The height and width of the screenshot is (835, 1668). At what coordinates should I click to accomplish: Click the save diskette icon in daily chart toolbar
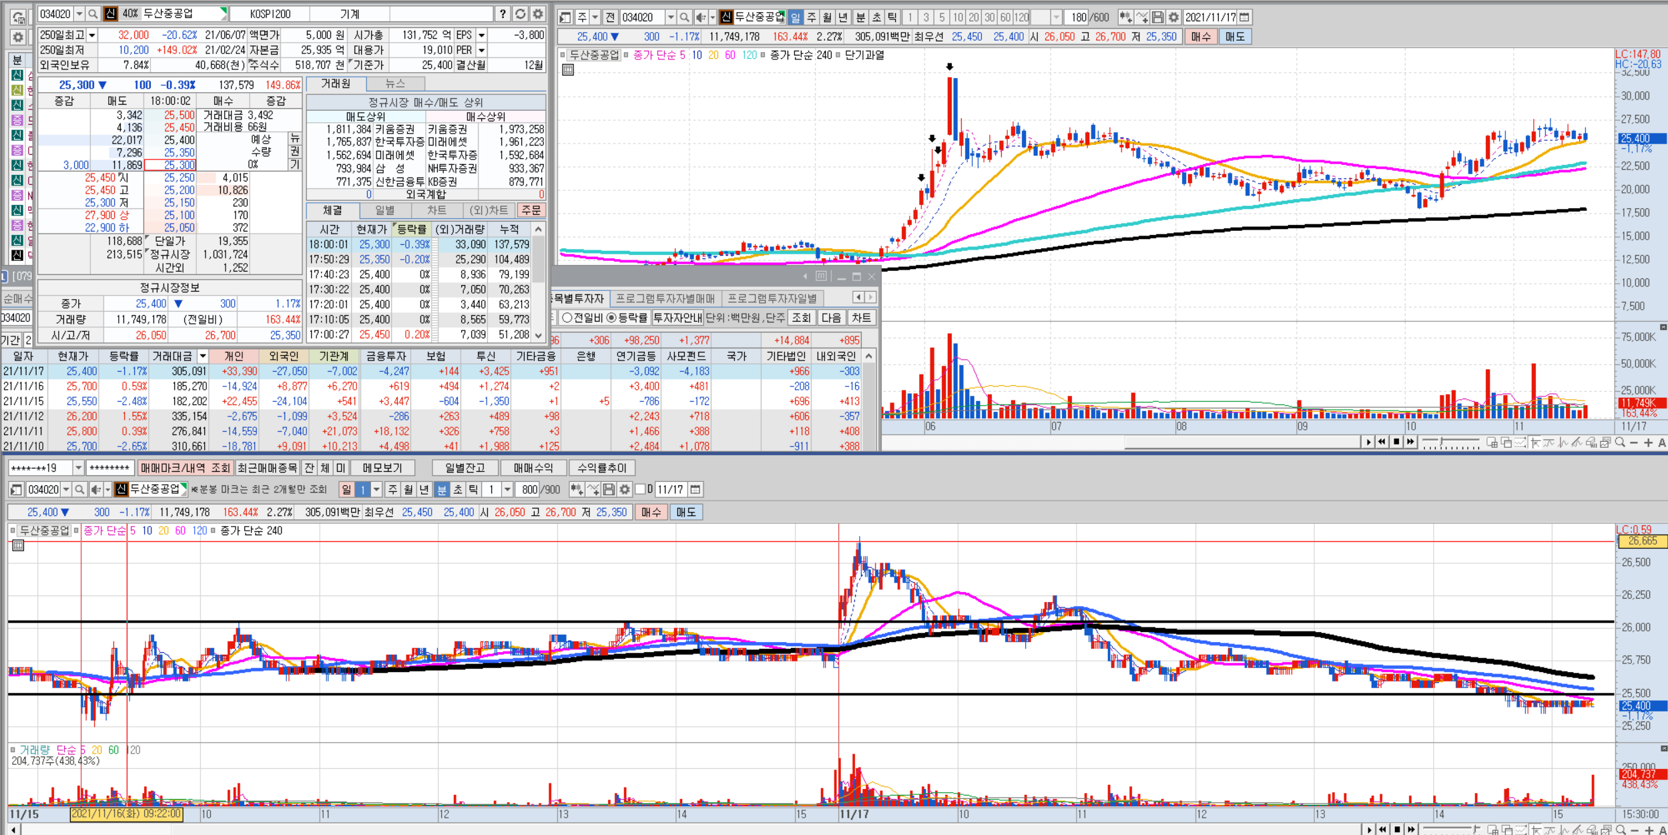[1158, 17]
